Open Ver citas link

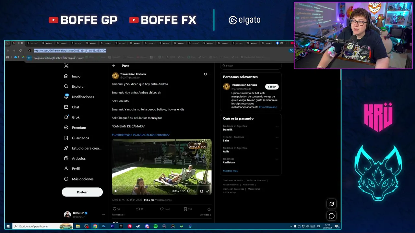(205, 215)
